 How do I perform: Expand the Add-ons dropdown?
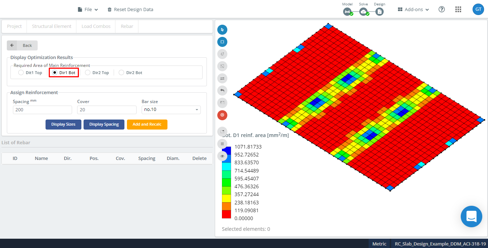click(413, 9)
